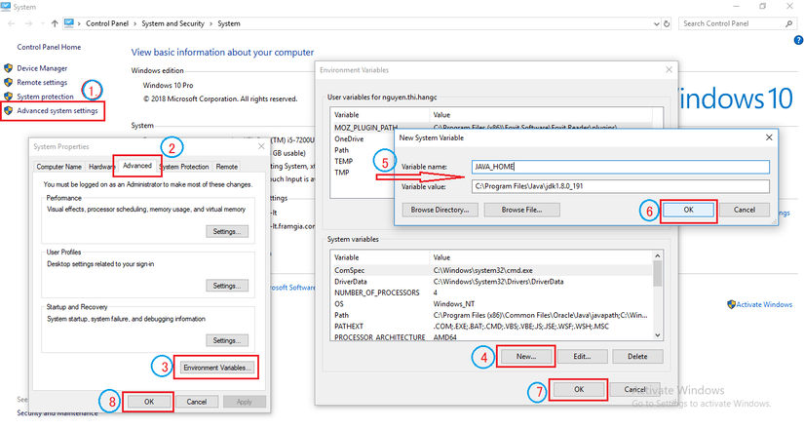
Task: Open the Environment Variables button
Action: pos(216,368)
